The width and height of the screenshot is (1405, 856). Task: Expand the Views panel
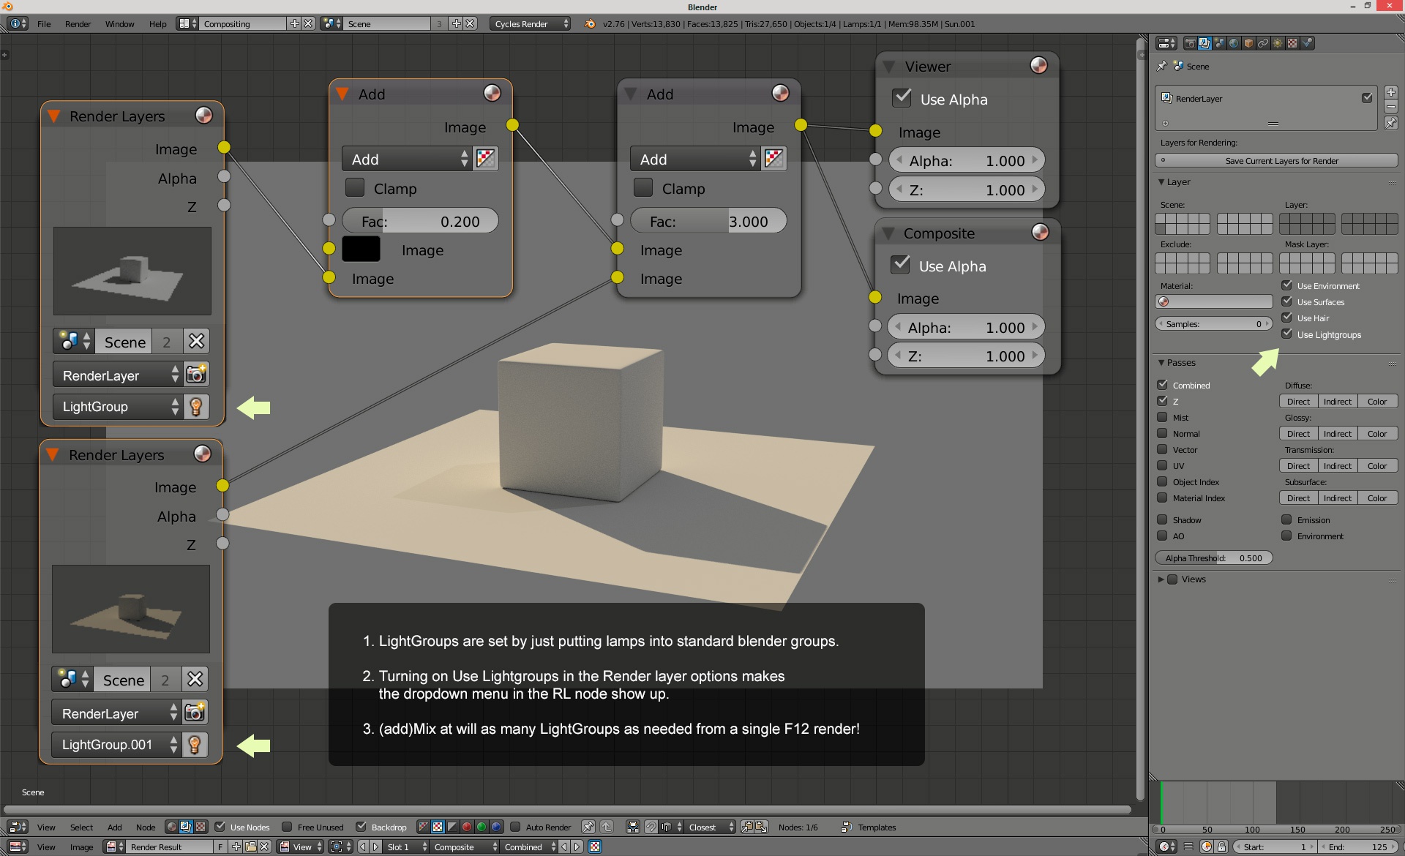[x=1161, y=579]
